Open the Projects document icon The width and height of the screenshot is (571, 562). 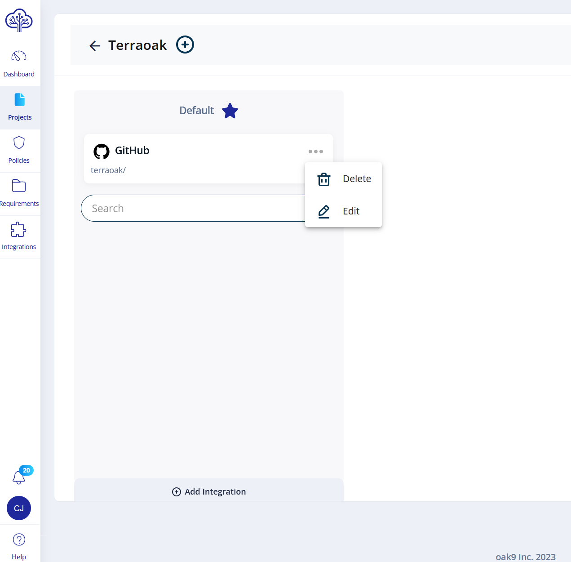pos(20,99)
